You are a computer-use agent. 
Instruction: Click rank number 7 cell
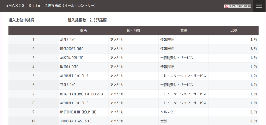[34, 94]
